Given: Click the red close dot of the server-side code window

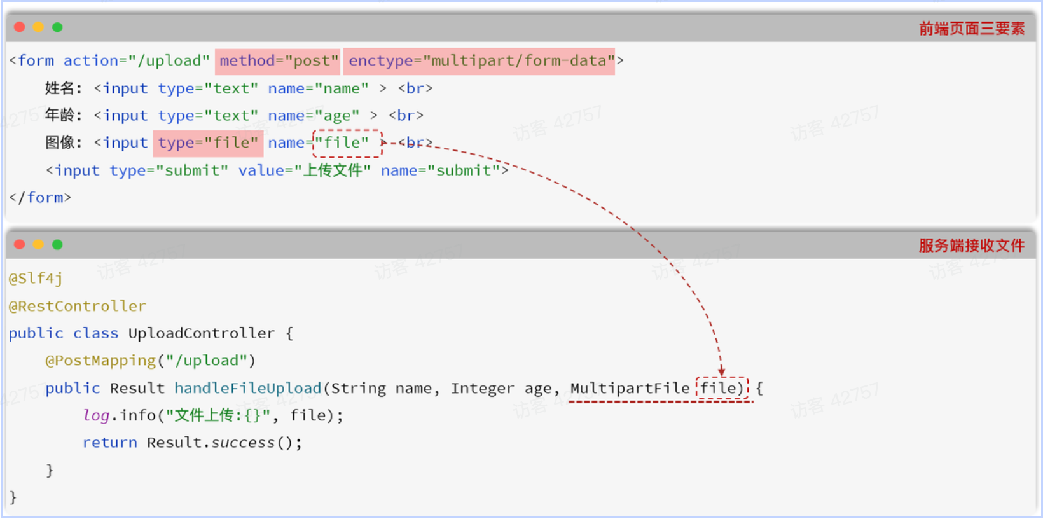Looking at the screenshot, I should pyautogui.click(x=20, y=244).
